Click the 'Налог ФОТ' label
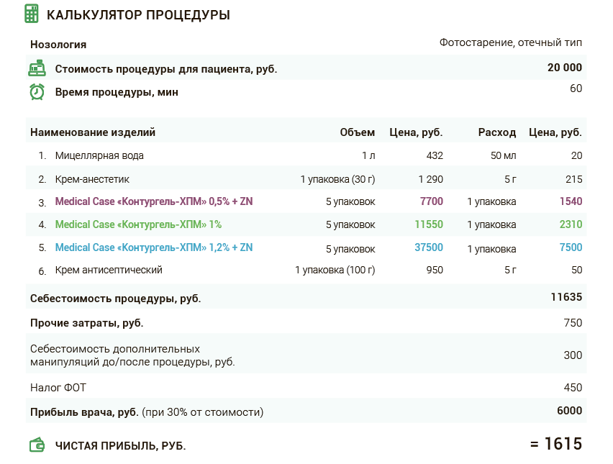Image resolution: width=613 pixels, height=464 pixels. [58, 388]
